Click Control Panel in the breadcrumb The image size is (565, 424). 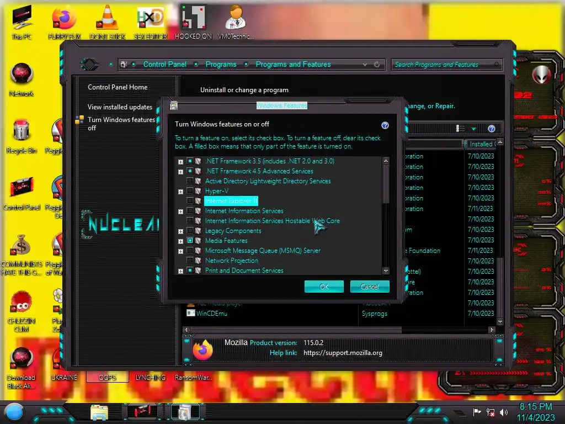point(164,64)
